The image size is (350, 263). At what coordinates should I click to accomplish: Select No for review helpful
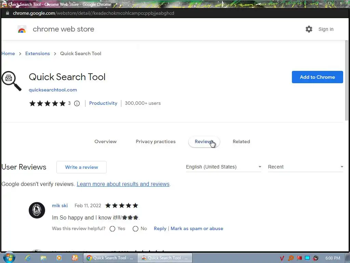[x=135, y=228]
